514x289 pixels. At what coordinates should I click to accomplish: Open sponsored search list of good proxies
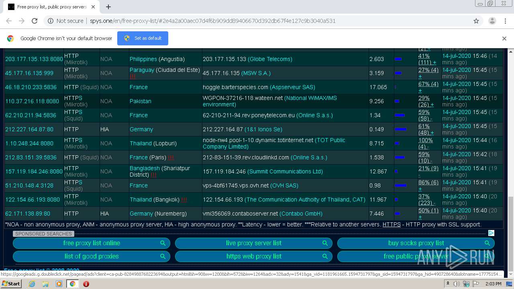click(92, 256)
